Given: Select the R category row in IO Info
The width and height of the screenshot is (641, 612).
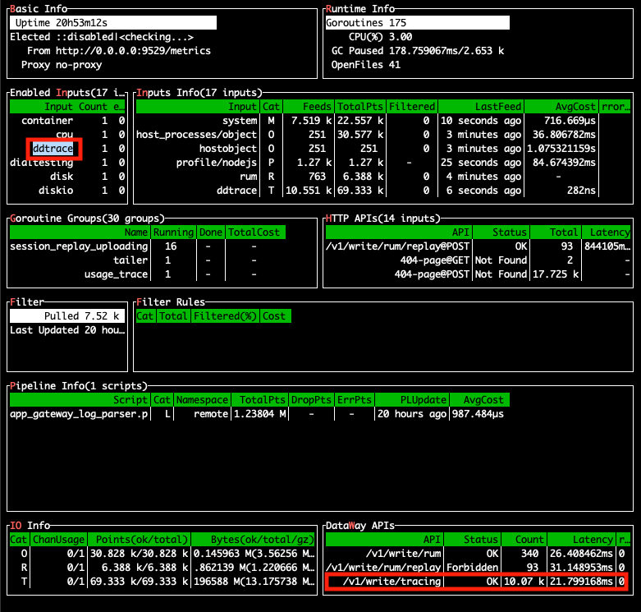Looking at the screenshot, I should (163, 568).
